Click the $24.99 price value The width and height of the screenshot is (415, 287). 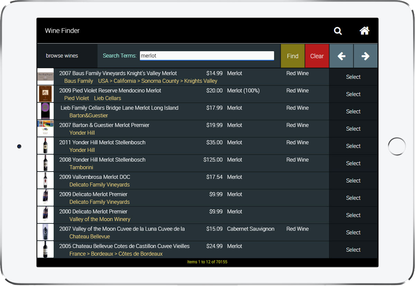click(x=214, y=246)
